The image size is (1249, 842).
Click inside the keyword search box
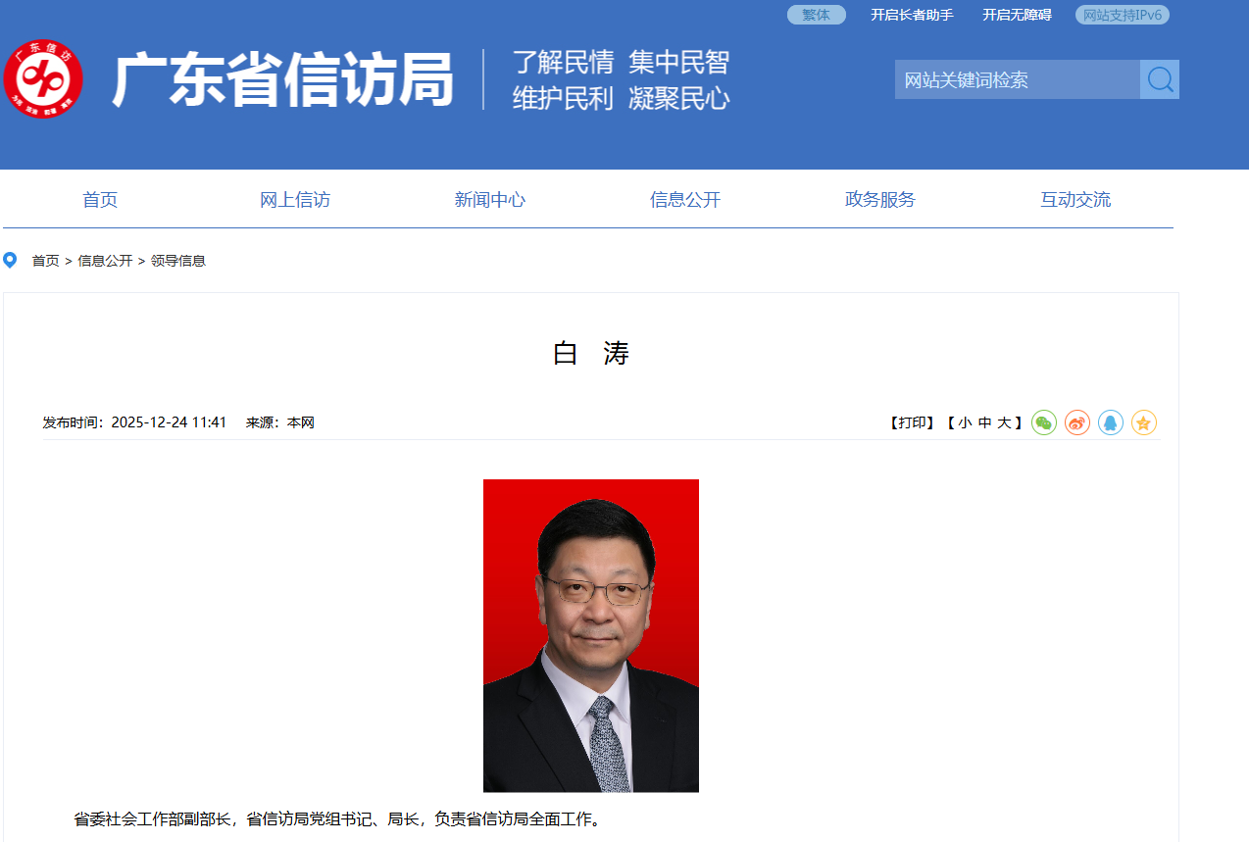coord(1015,79)
